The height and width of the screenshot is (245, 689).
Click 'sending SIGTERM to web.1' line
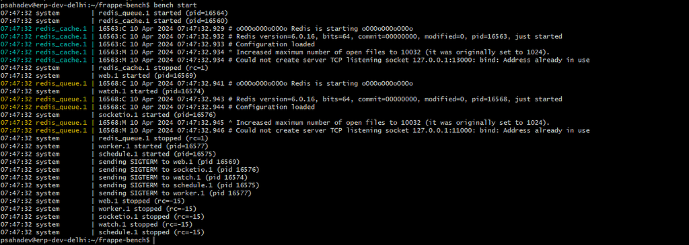point(169,162)
